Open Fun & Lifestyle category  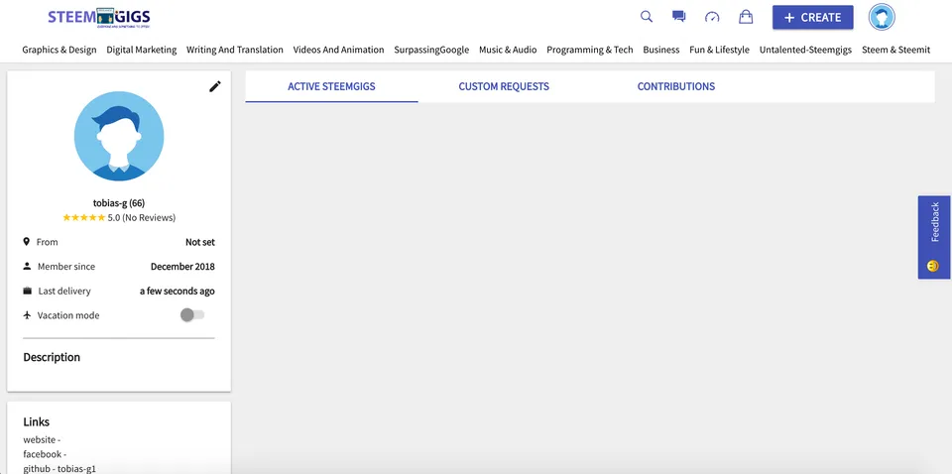point(720,50)
